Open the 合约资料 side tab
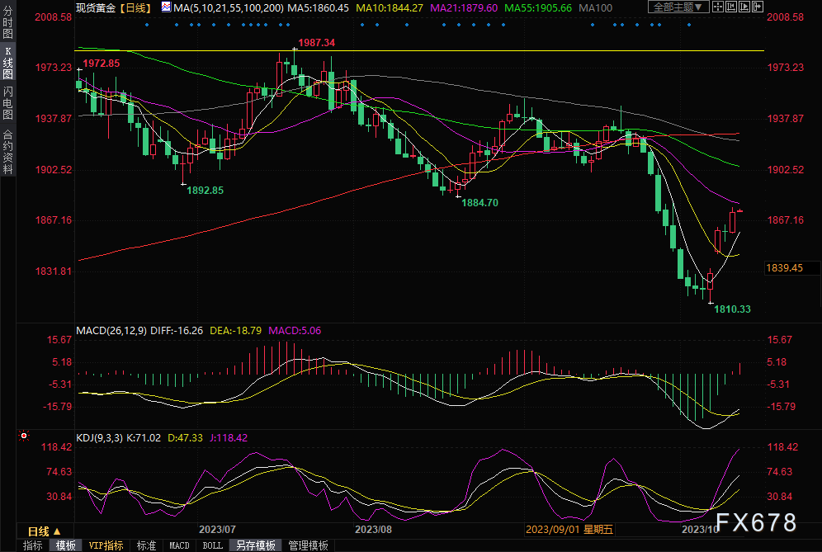Image resolution: width=822 pixels, height=552 pixels. [7, 152]
